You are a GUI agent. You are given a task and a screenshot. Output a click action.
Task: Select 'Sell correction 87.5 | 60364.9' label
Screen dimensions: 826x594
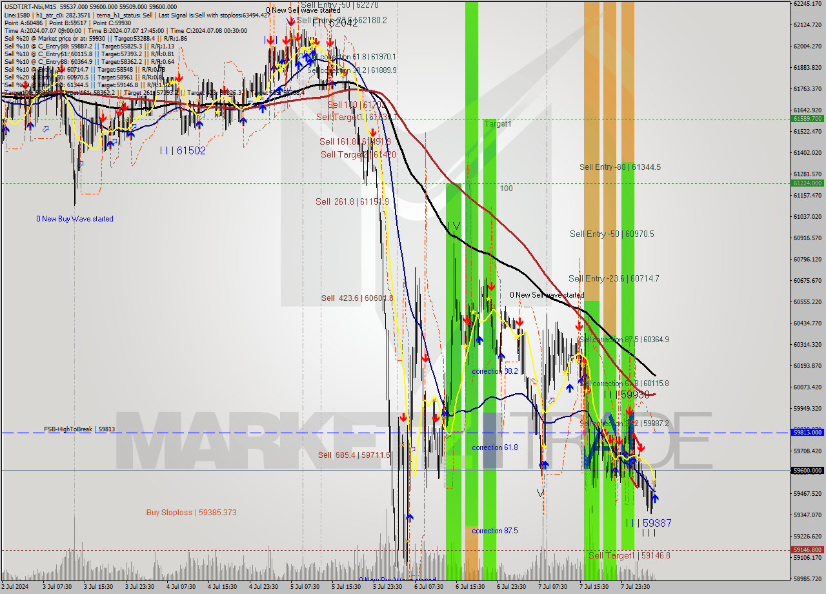(624, 340)
